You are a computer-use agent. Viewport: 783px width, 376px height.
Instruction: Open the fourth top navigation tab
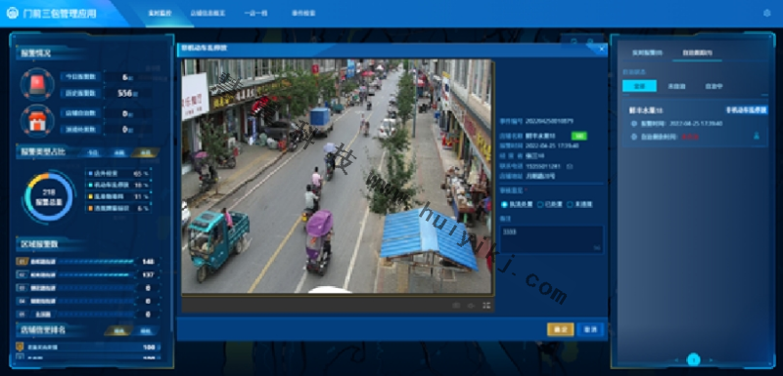point(303,14)
